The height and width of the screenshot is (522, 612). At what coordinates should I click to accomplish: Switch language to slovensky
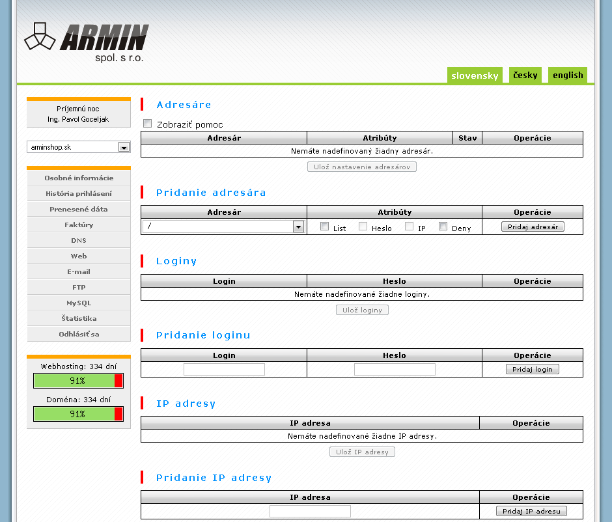[x=475, y=75]
